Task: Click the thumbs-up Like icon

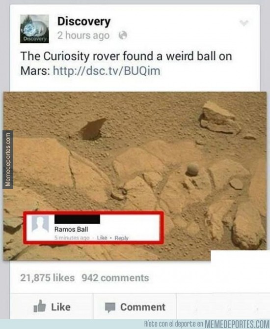Action: tap(40, 306)
